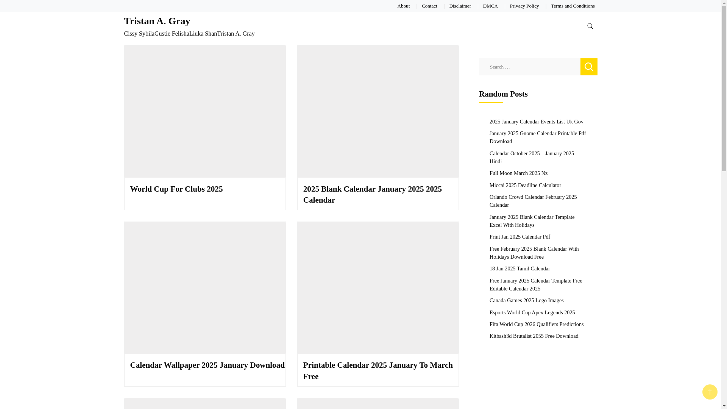The width and height of the screenshot is (727, 409).
Task: Open Orlando Crowd Calendar February 2025 Calendar
Action: pyautogui.click(x=533, y=201)
